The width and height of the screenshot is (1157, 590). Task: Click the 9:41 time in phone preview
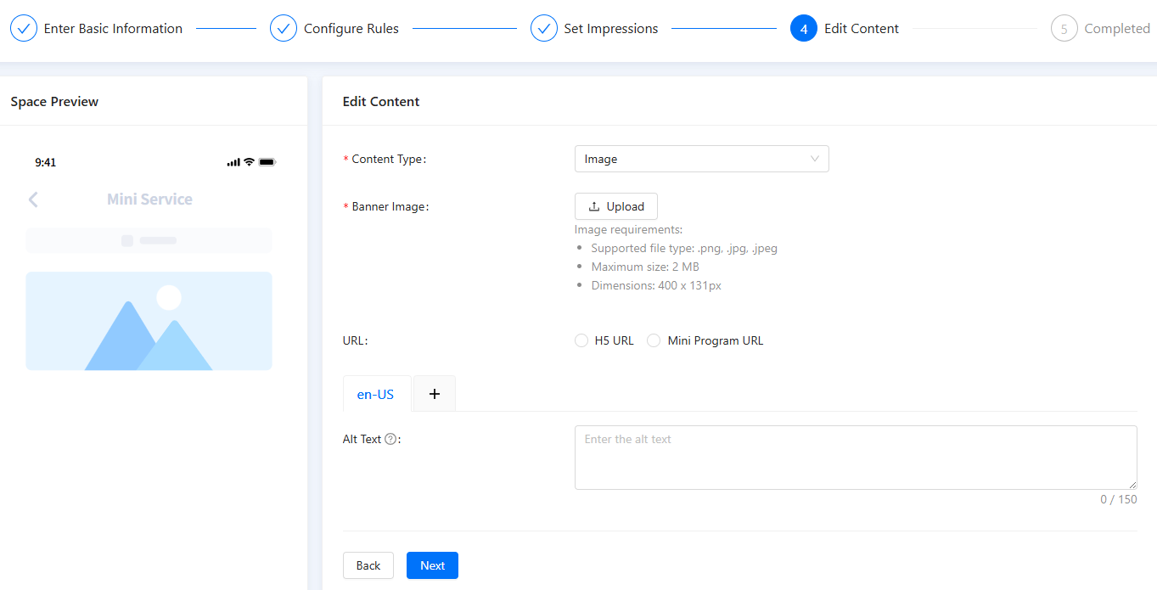[x=46, y=162]
